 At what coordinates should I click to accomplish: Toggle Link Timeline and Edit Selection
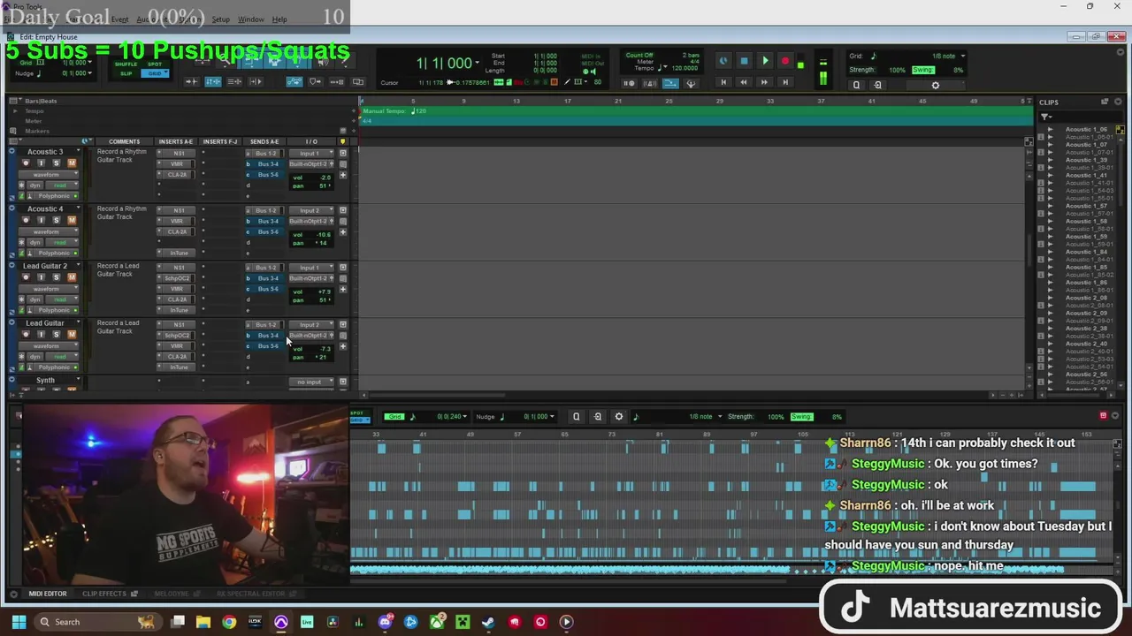pyautogui.click(x=213, y=82)
